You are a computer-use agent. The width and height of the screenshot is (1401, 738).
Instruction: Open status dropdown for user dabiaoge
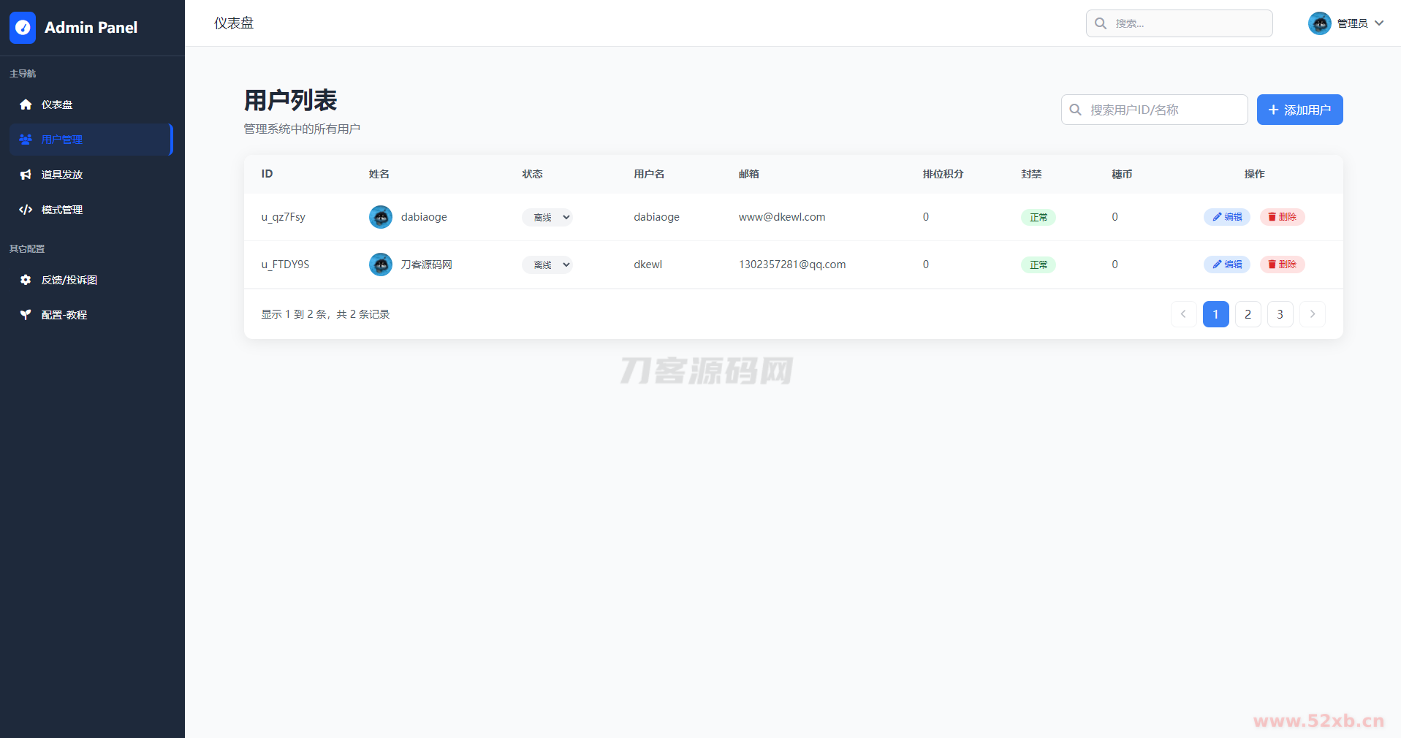[547, 217]
